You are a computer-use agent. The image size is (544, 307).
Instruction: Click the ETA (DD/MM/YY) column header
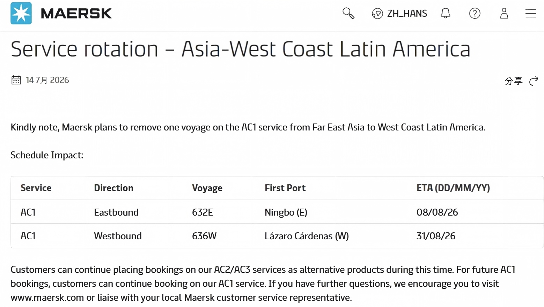click(x=453, y=188)
